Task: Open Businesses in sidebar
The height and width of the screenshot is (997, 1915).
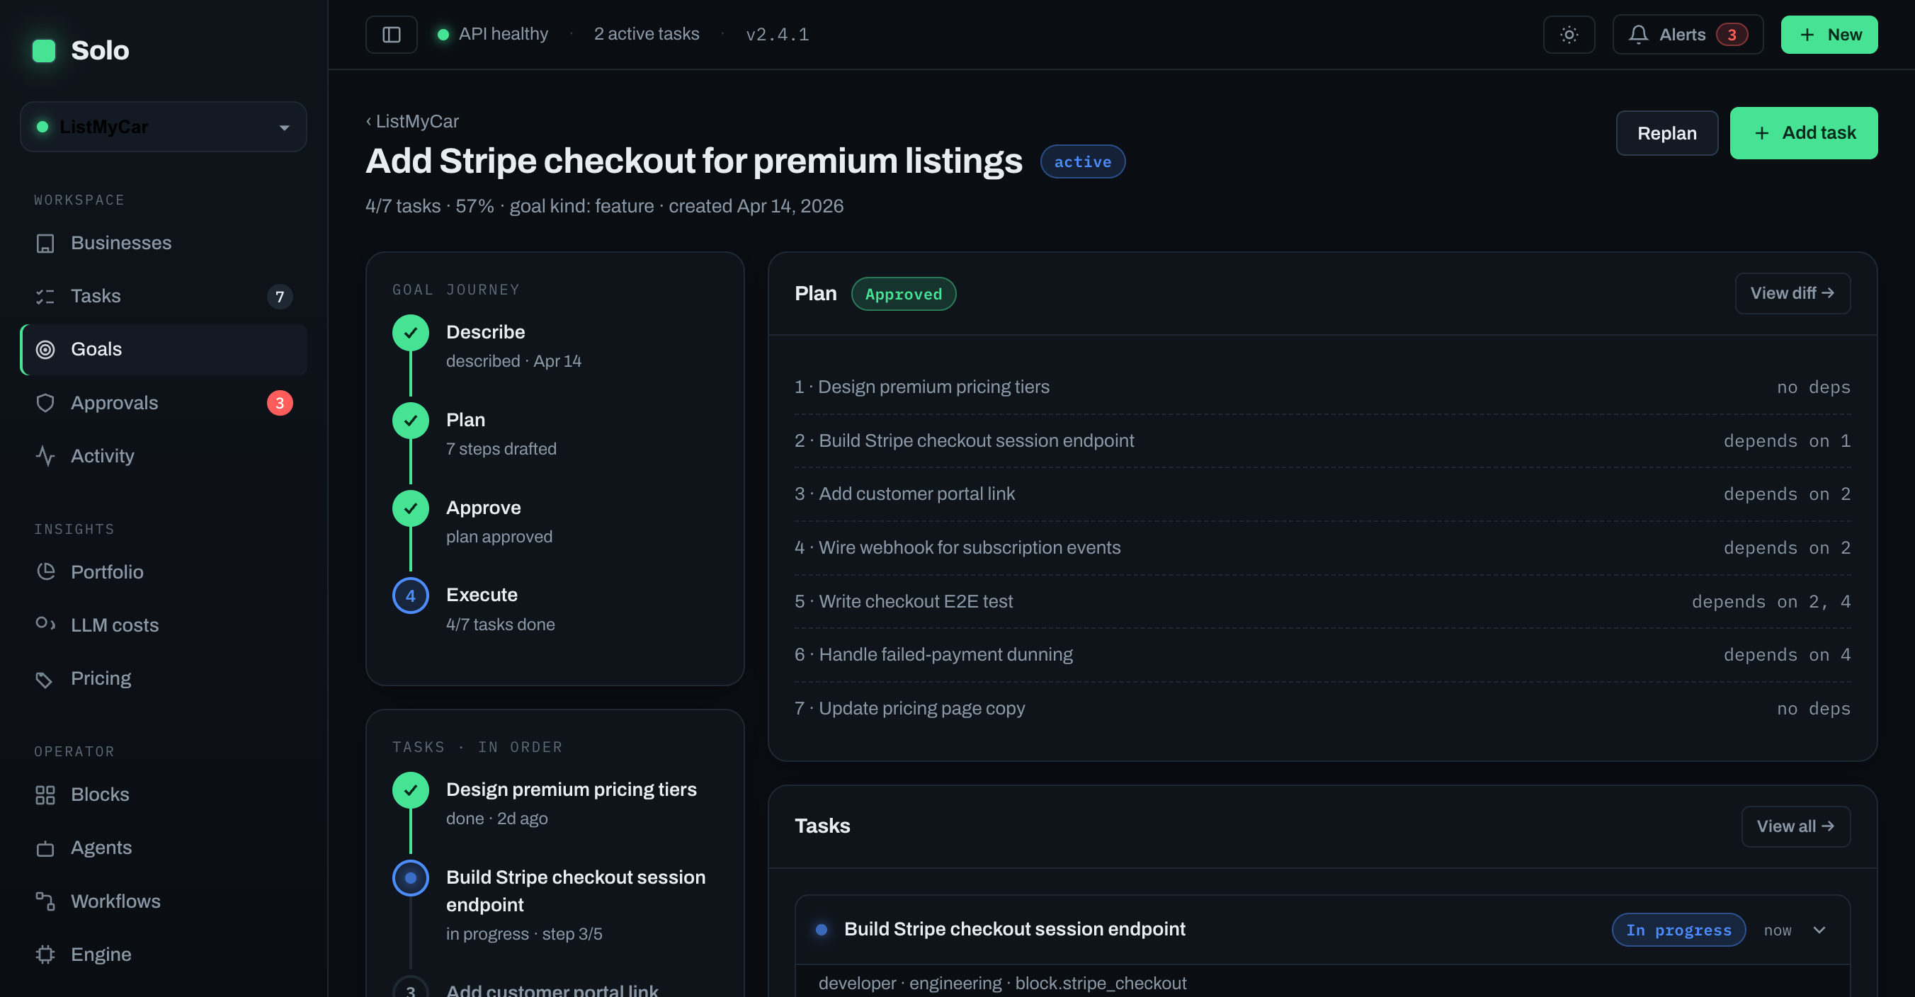Action: [164, 243]
